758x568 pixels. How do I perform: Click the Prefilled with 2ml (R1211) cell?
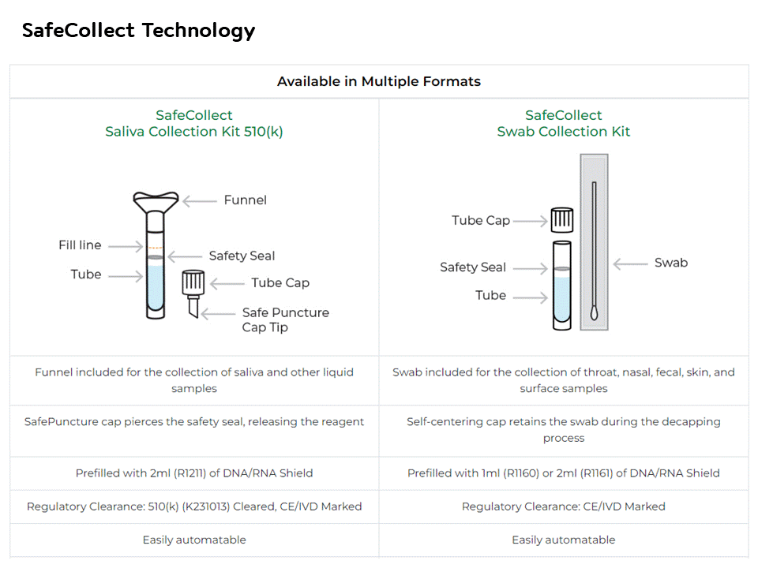pos(194,473)
